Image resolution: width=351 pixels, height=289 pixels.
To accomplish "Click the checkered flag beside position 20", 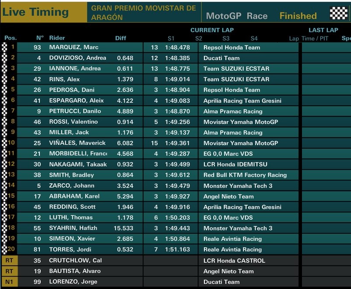I will point(5,250).
